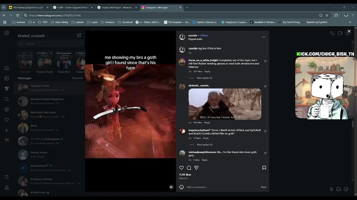Open the crypto bookmarks folder
Image resolution: width=357 pixels, height=200 pixels.
(93, 22)
